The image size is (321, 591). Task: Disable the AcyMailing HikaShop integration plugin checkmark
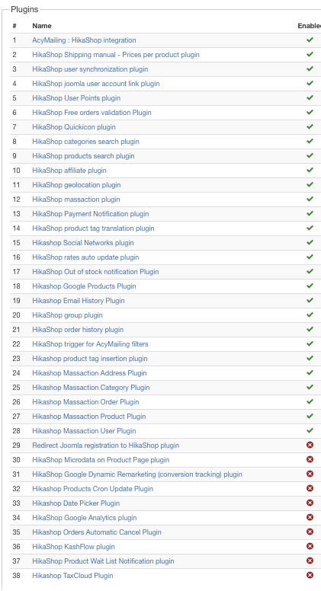(x=310, y=40)
